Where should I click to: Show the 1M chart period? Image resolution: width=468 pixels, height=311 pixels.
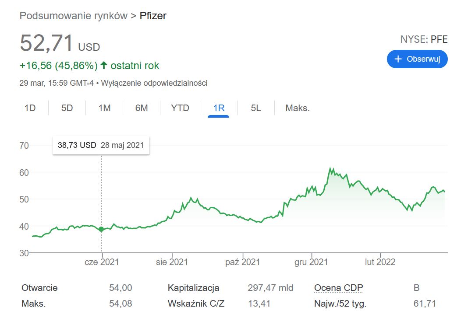click(104, 108)
